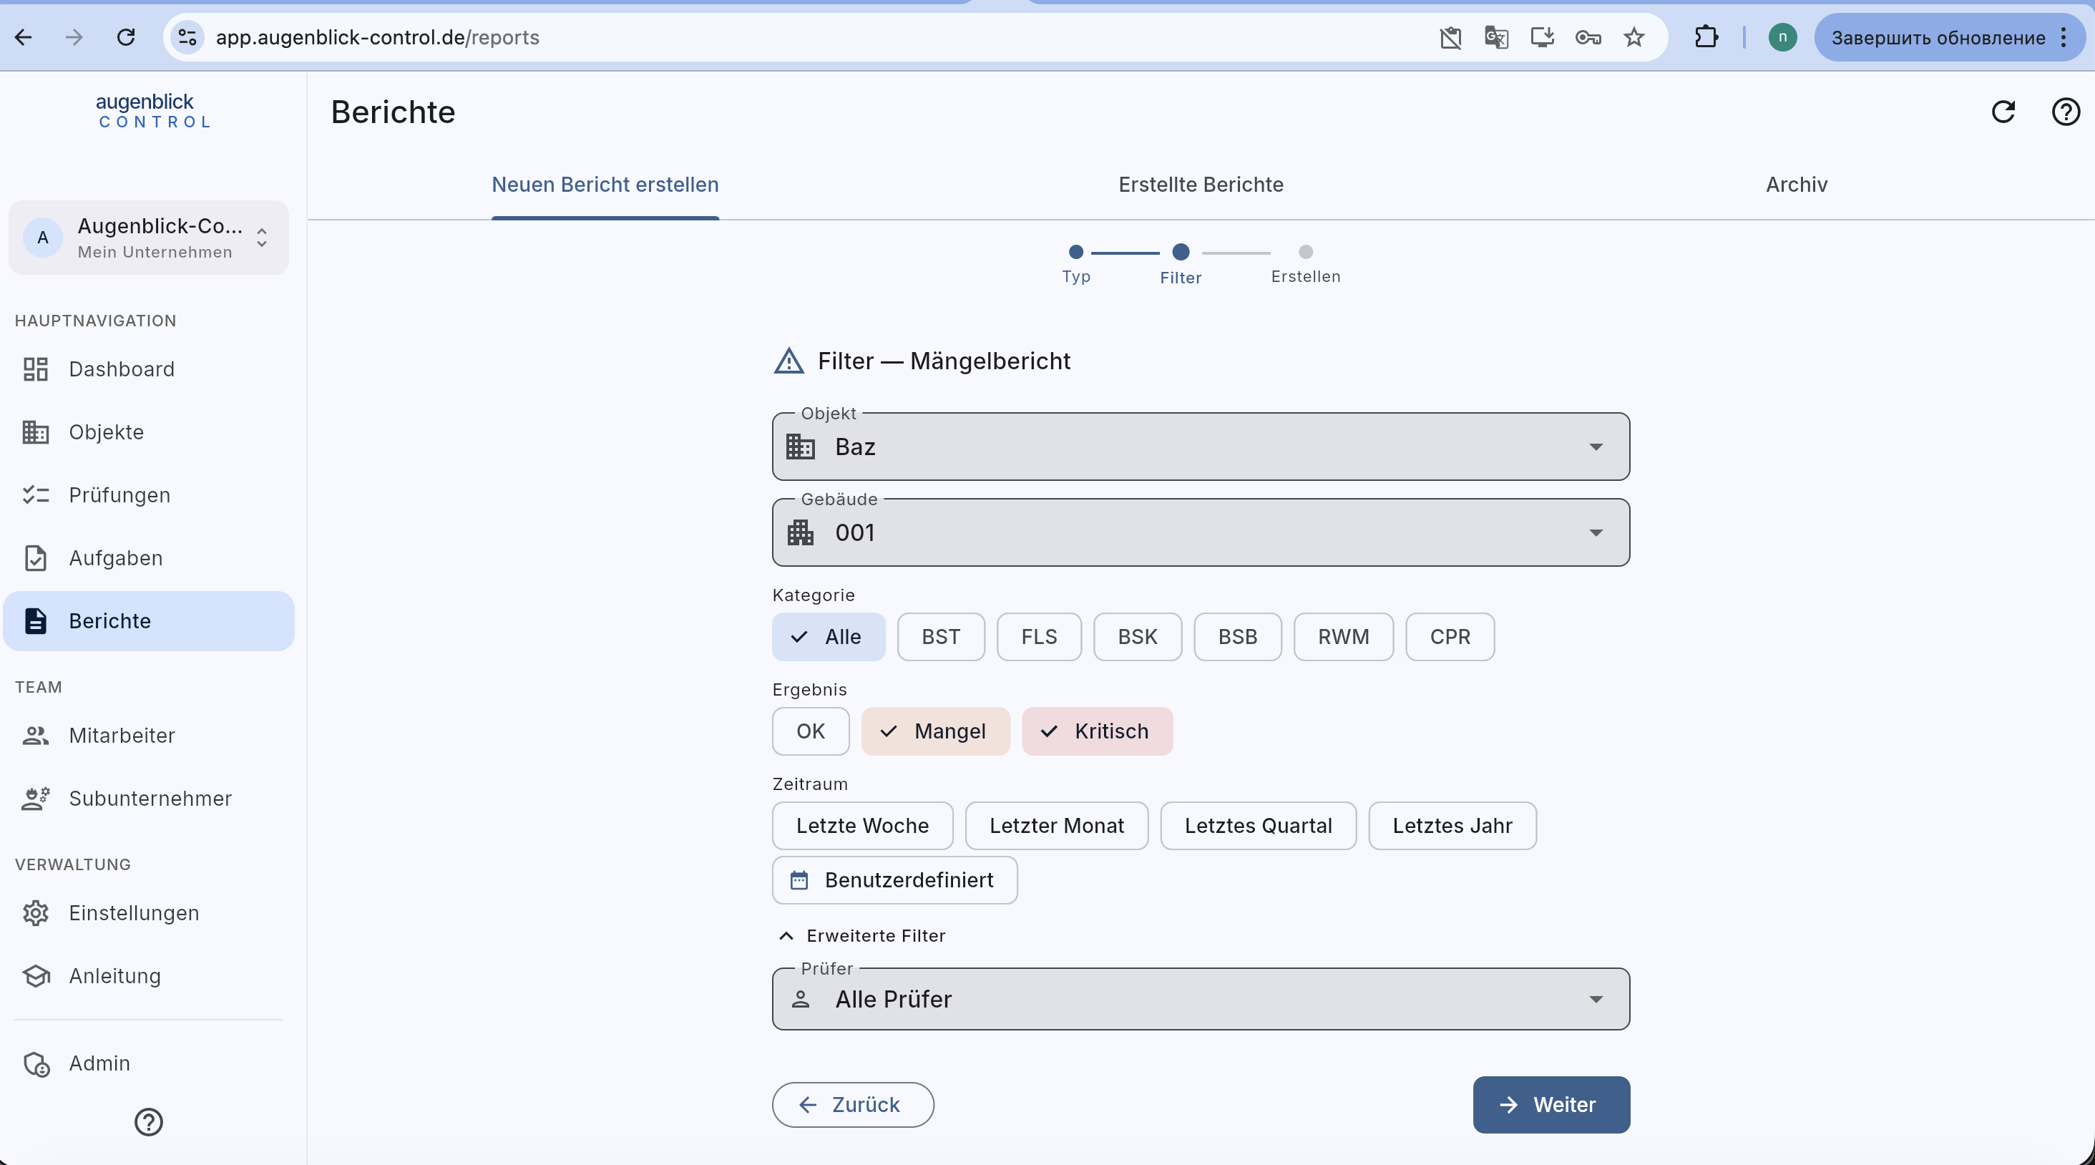Select the BSK category chip
This screenshot has width=2095, height=1165.
1137,637
